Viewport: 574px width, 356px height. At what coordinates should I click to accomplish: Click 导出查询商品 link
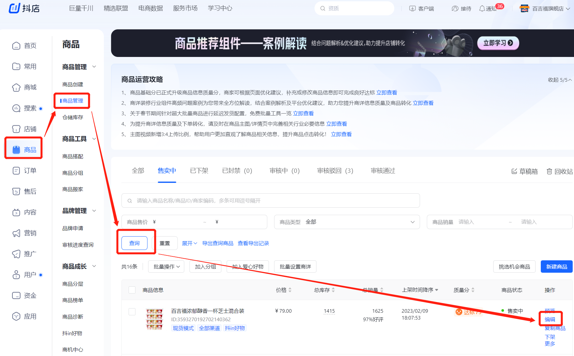pos(218,243)
